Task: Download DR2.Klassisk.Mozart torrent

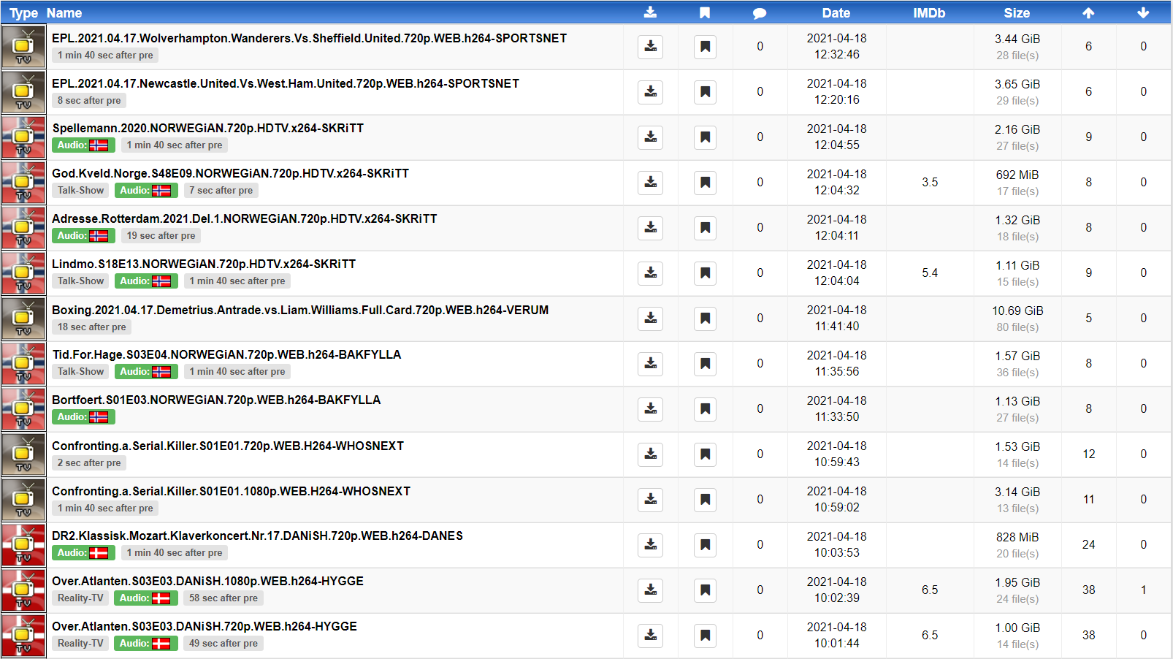Action: click(650, 545)
